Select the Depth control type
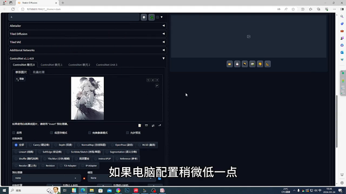346x194 pixels. click(x=64, y=145)
